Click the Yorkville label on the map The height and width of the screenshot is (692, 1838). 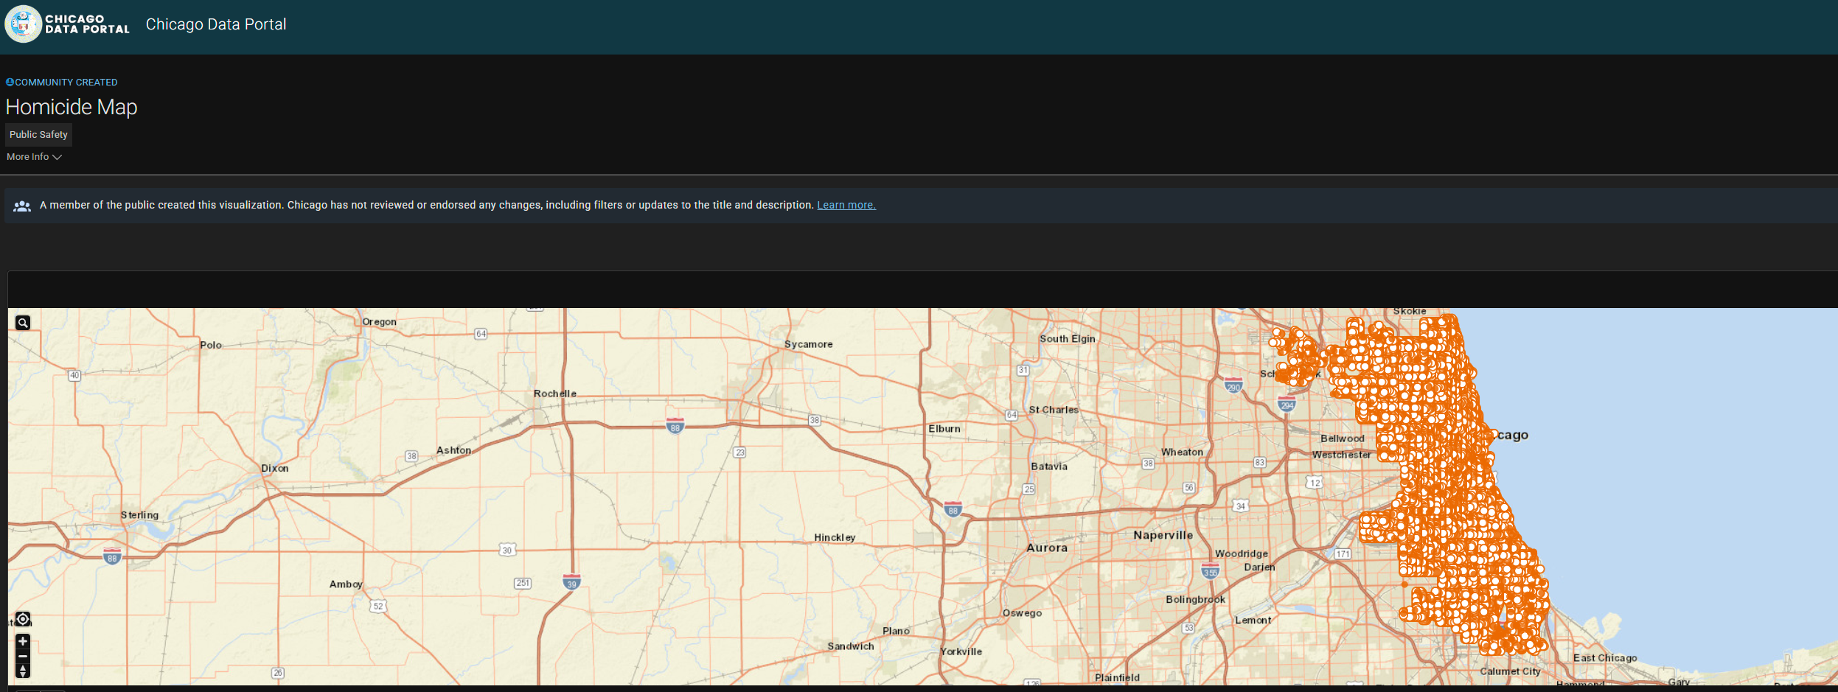(961, 651)
